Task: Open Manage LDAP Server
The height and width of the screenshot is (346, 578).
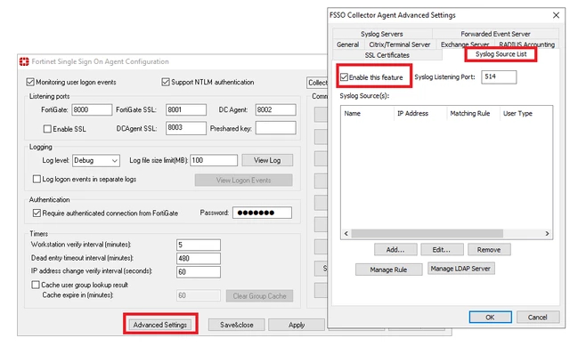Action: tap(460, 269)
